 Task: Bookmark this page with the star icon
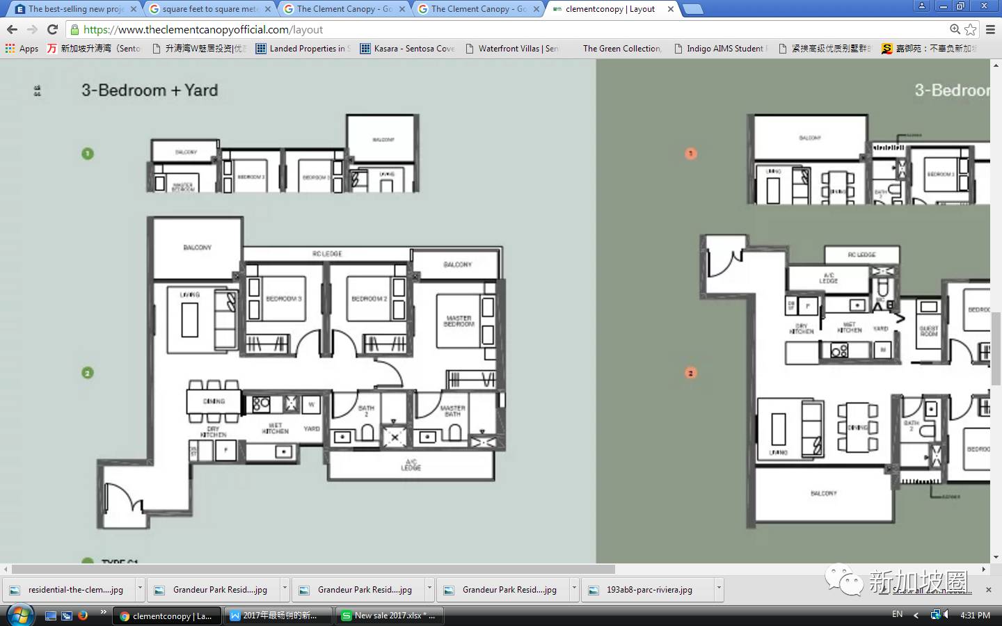[971, 29]
